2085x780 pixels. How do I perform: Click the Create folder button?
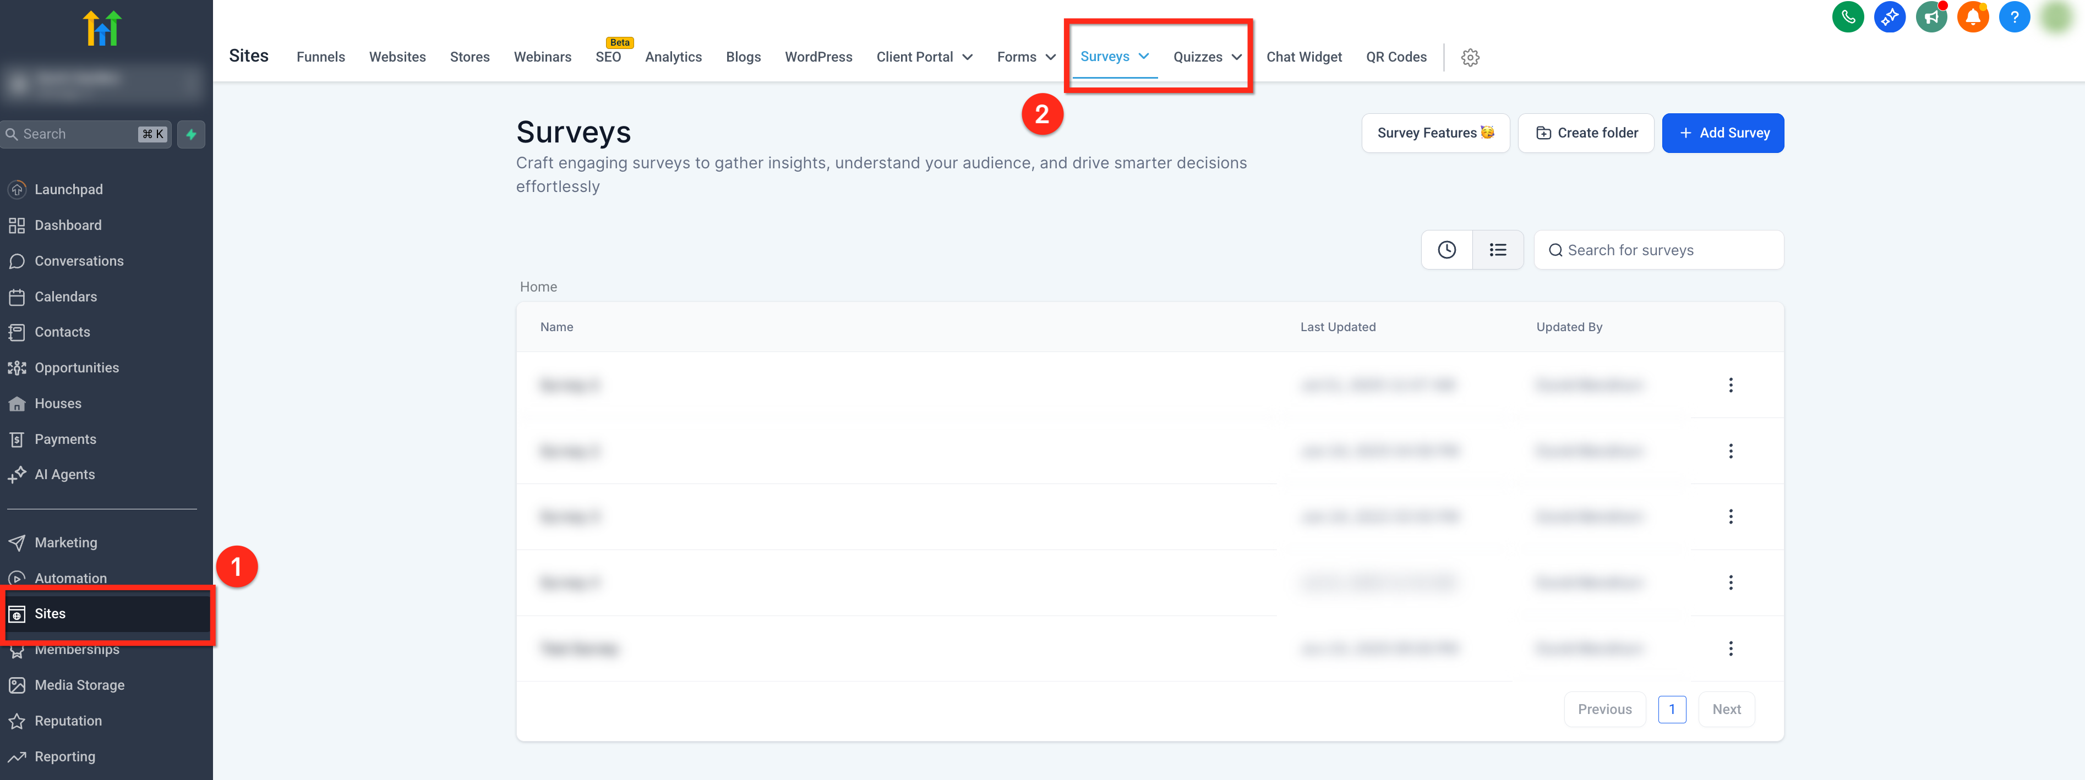click(x=1586, y=134)
